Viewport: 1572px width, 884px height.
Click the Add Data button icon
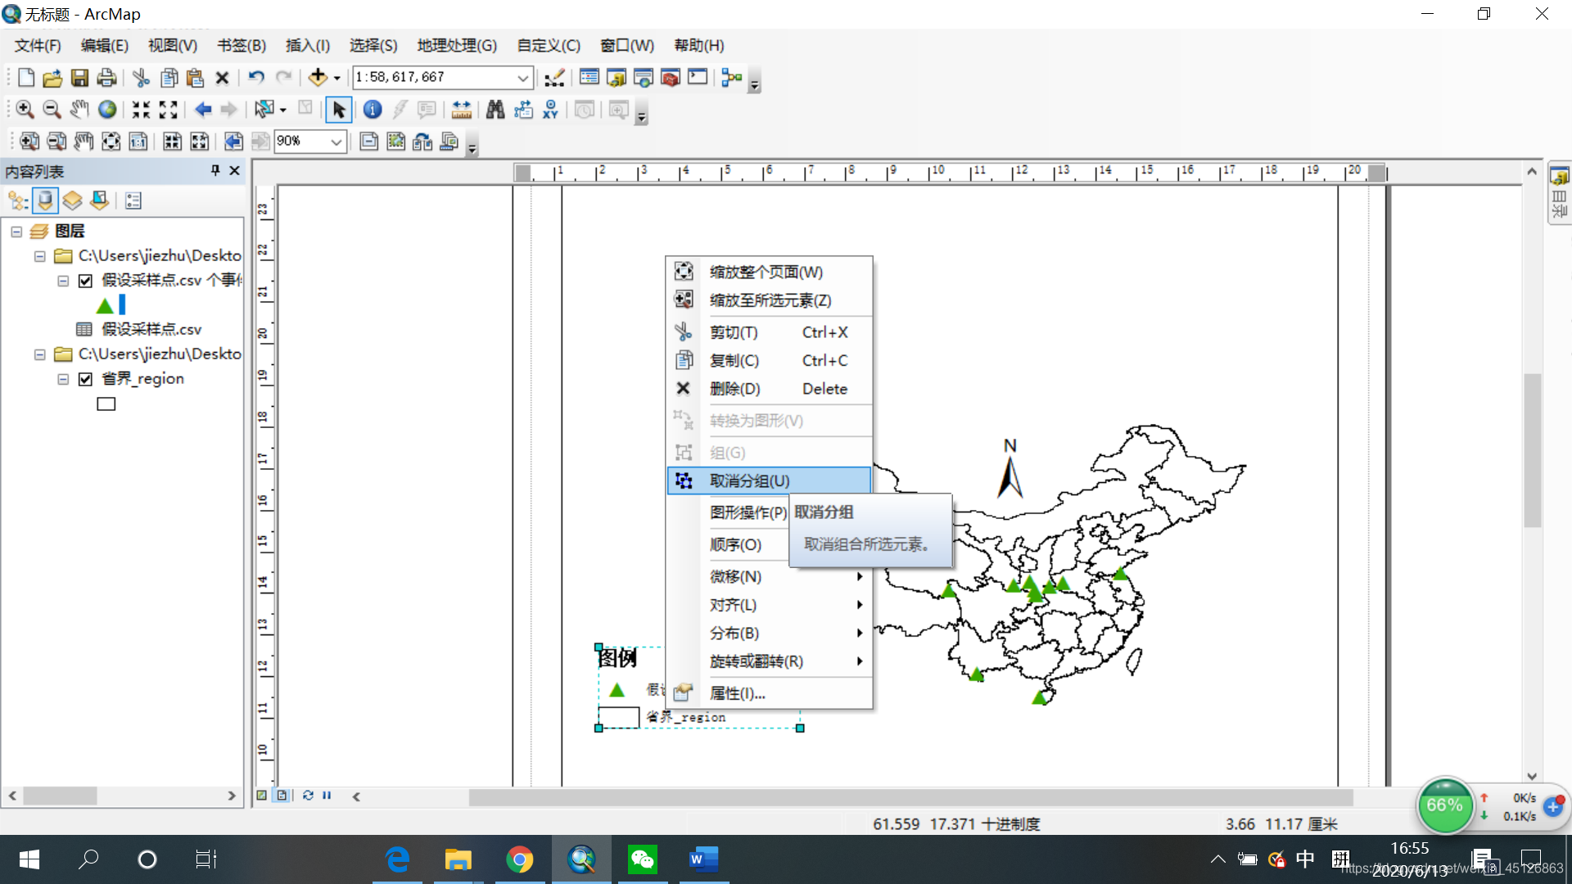[318, 78]
